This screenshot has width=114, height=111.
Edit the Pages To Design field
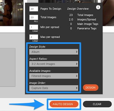(x=34, y=9)
